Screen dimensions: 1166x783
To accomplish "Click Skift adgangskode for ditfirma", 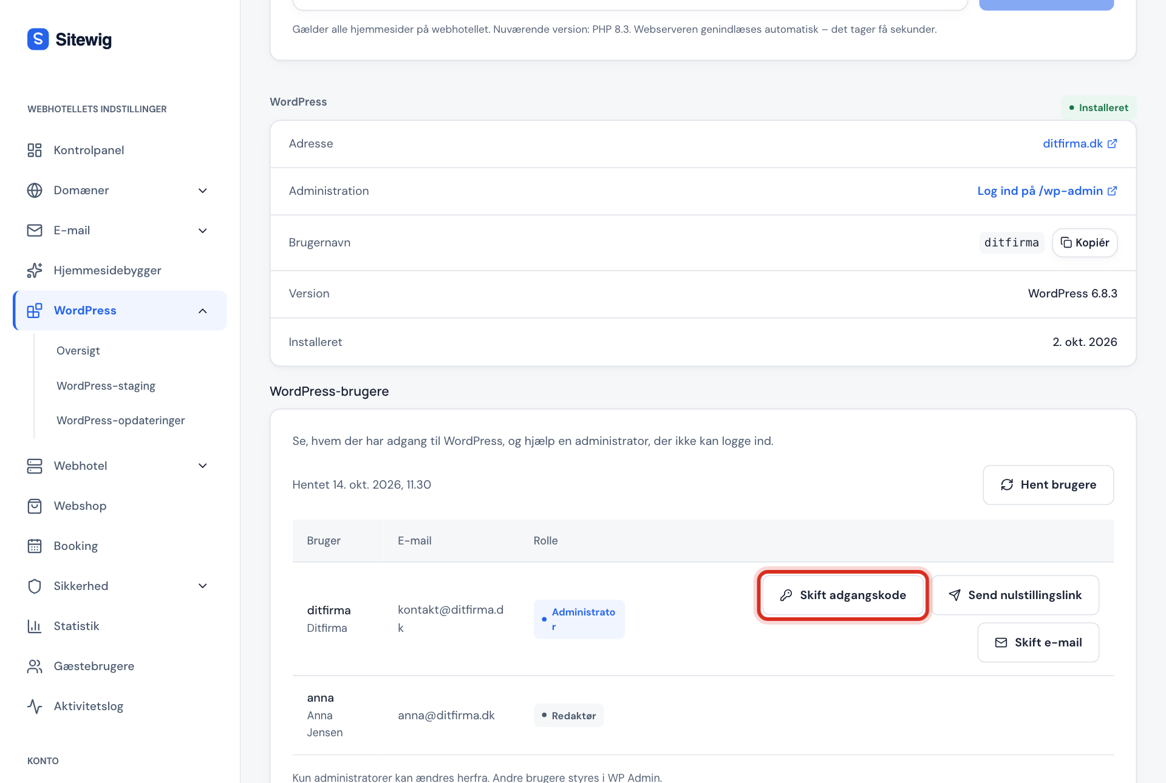I will click(x=843, y=595).
